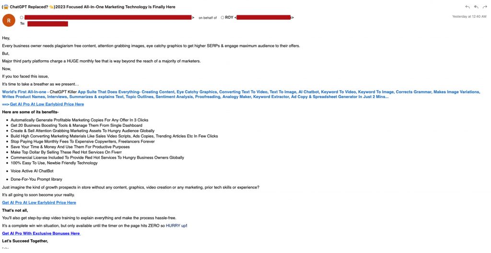The height and width of the screenshot is (253, 491).
Task: Click the presence circle before the sender address
Action: (22, 17)
